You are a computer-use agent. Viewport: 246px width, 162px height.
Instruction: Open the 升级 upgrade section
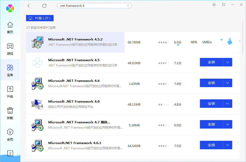[x=10, y=92]
